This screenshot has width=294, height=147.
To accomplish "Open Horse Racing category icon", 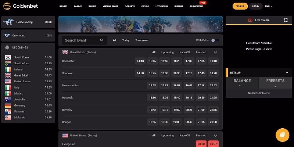I will [8, 22].
